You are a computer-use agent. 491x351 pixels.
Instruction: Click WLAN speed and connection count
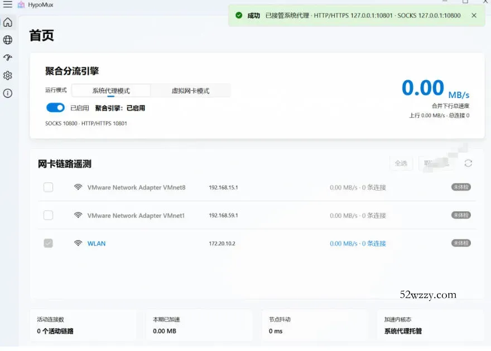(358, 243)
